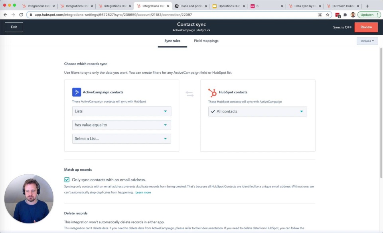383x233 pixels.
Task: Close the Plans and pricing tab
Action: click(206, 6)
